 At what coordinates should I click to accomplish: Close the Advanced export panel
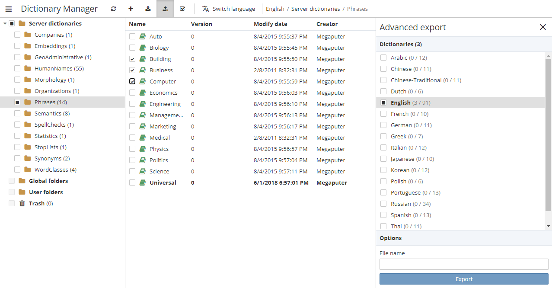543,27
